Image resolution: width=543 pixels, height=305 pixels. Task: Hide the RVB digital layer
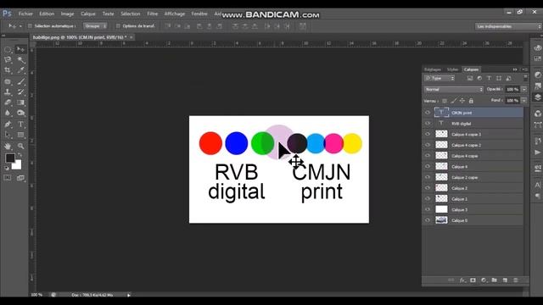coord(428,124)
